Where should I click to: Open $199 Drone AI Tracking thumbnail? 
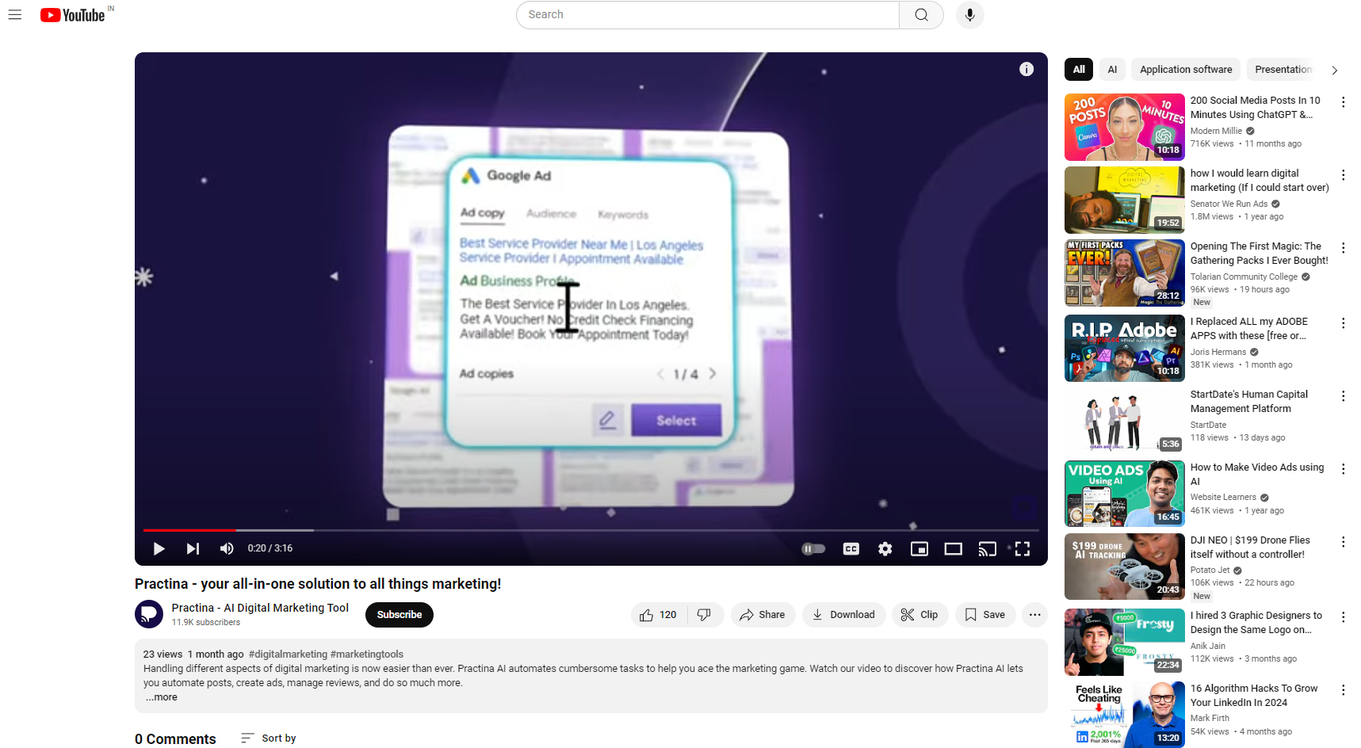click(1125, 567)
